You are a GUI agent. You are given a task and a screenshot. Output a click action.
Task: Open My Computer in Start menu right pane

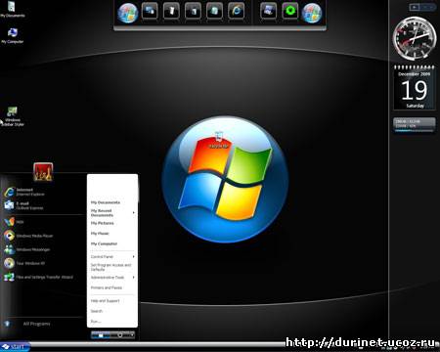click(104, 243)
